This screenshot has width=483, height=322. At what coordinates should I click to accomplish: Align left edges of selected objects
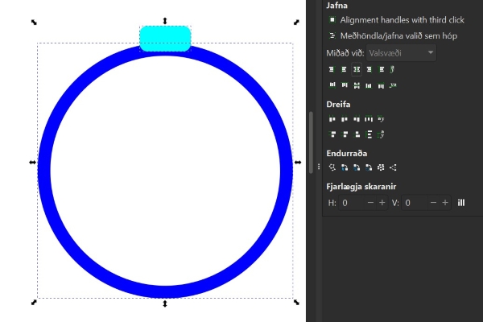(344, 70)
